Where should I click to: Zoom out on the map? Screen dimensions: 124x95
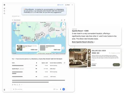pyautogui.click(x=63, y=27)
